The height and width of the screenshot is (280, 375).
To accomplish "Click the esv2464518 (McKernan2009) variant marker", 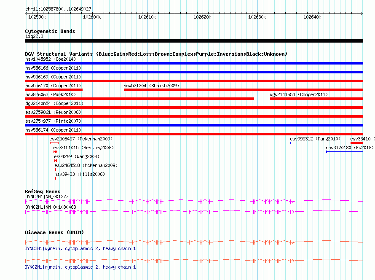I will pos(56,170).
